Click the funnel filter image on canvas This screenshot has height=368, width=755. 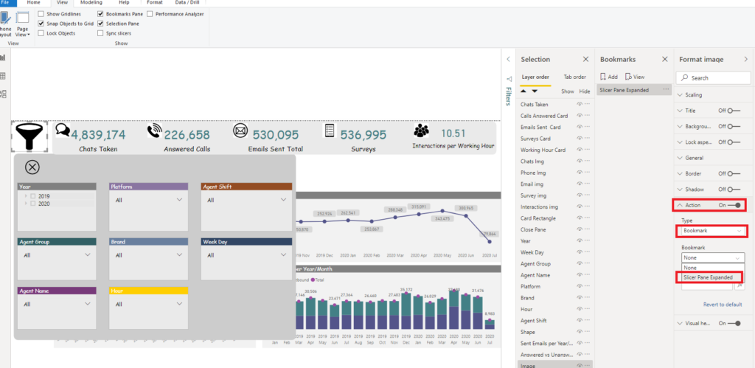pos(29,136)
